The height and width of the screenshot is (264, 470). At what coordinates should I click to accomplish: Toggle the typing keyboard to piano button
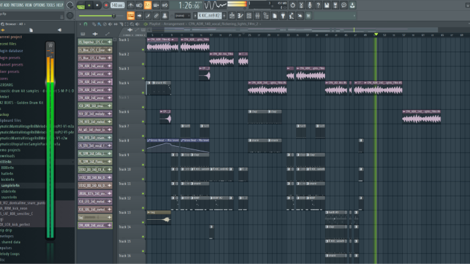131,15
